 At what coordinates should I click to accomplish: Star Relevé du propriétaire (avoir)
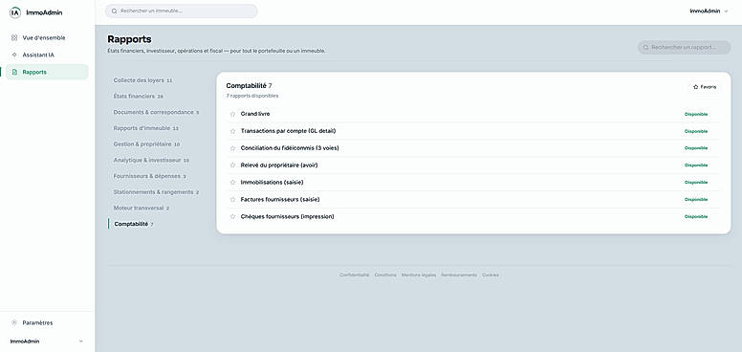pos(232,165)
